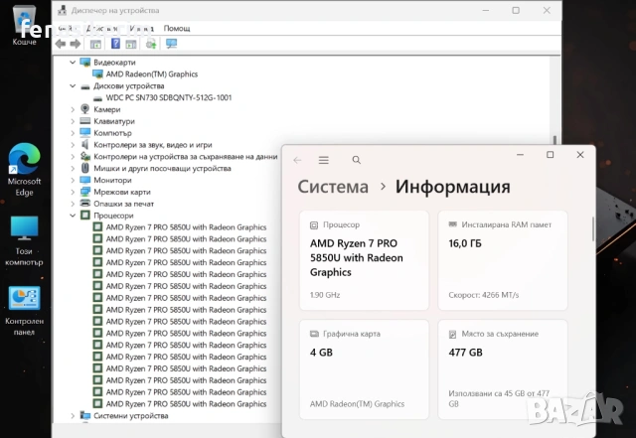The image size is (636, 438).
Task: Select AMD Radeon(TM) Graphics under Видеокарти
Action: [x=152, y=74]
